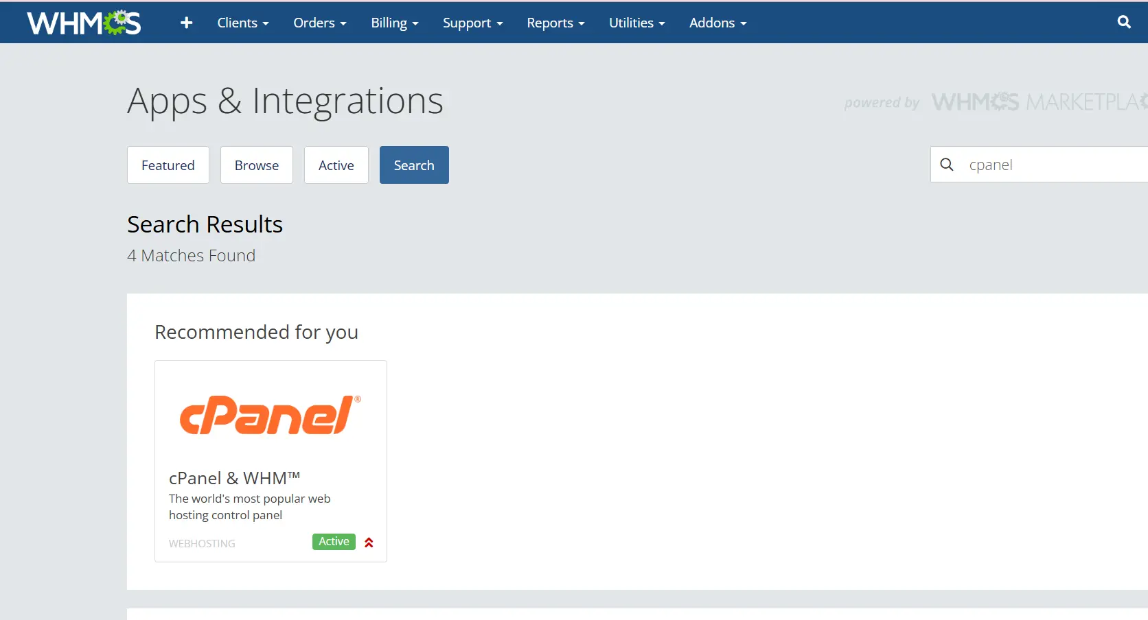Click the red double chevron icon
The height and width of the screenshot is (620, 1148).
pyautogui.click(x=369, y=542)
